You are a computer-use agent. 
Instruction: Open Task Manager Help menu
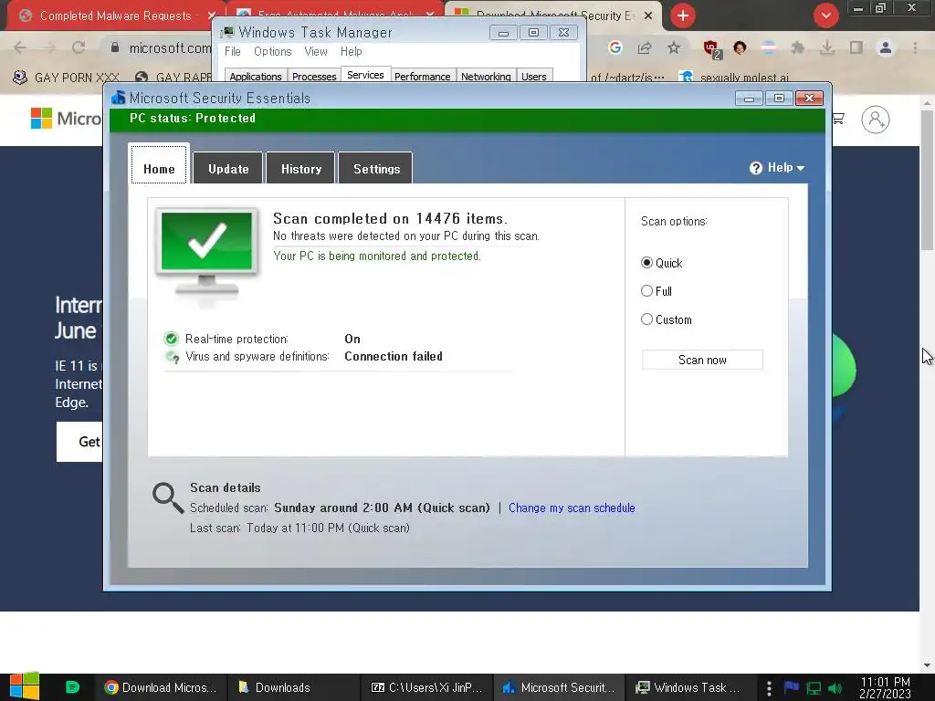(352, 52)
